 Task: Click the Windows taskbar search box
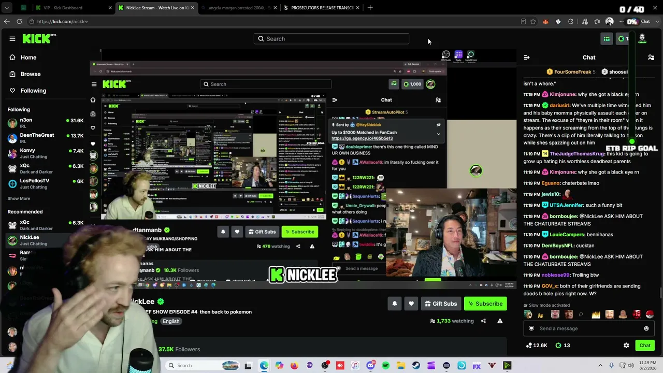point(203,366)
